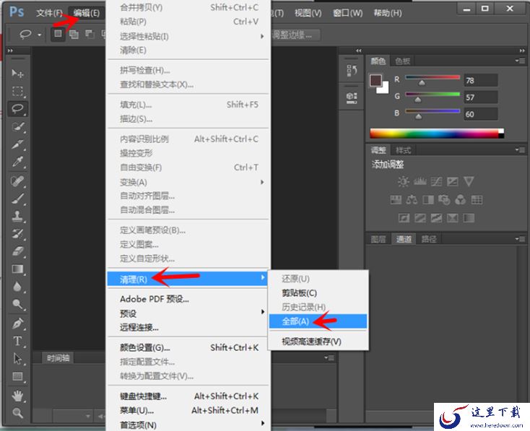Switch to the Styles (样式) tab
The height and width of the screenshot is (431, 530).
pyautogui.click(x=403, y=150)
